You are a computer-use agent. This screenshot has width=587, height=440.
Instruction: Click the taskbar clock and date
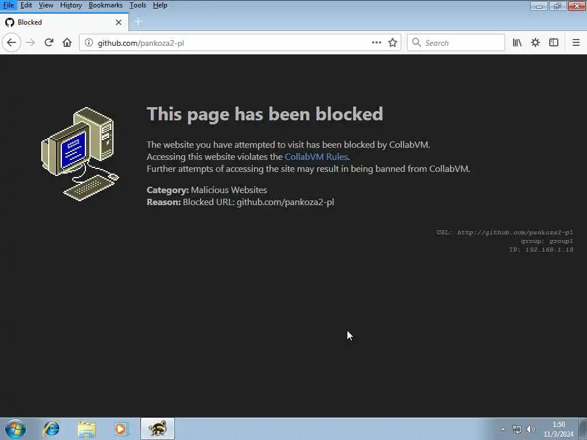(x=558, y=429)
